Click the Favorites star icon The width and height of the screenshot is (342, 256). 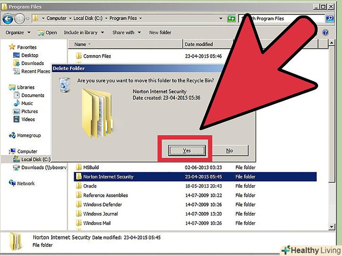click(x=12, y=47)
